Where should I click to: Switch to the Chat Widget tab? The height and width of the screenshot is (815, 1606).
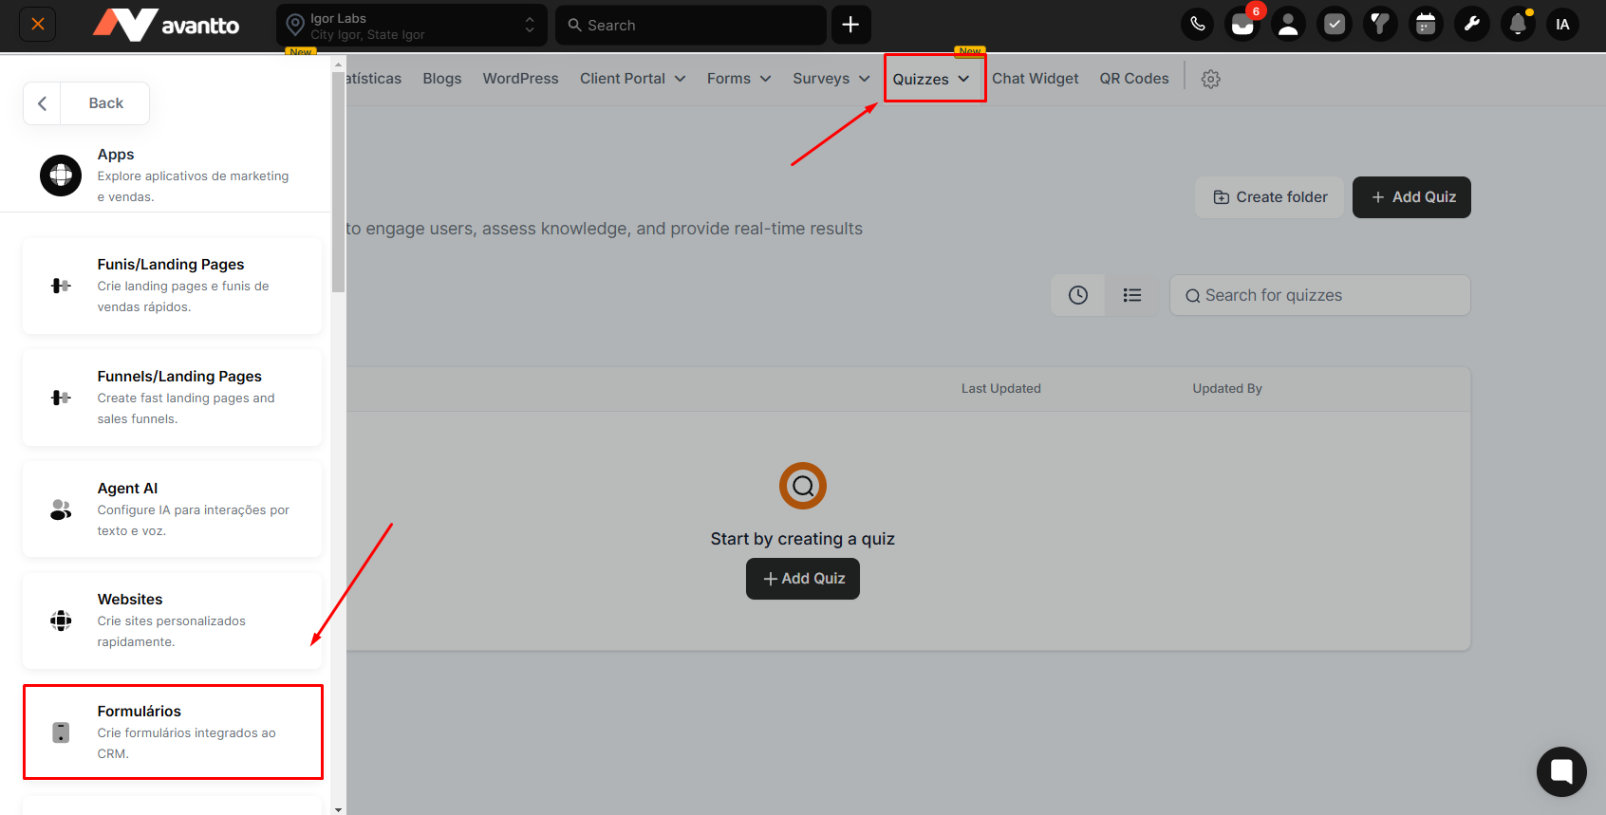point(1036,79)
